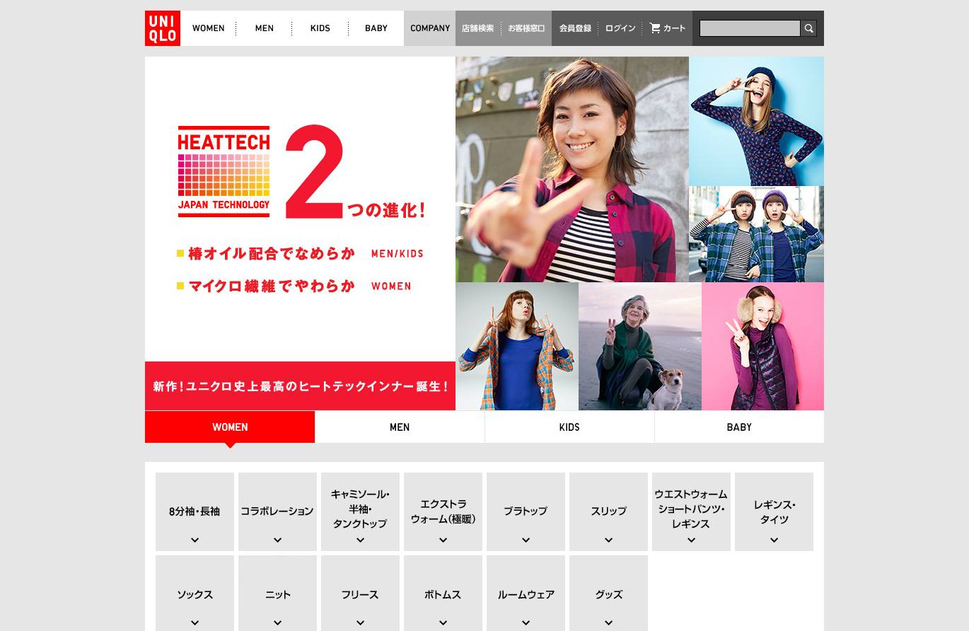Screen dimensions: 969x631
Task: Click the UNIQLO logo
Action: [163, 28]
